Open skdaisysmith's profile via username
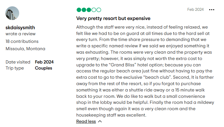224x127 pixels. pyautogui.click(x=20, y=27)
